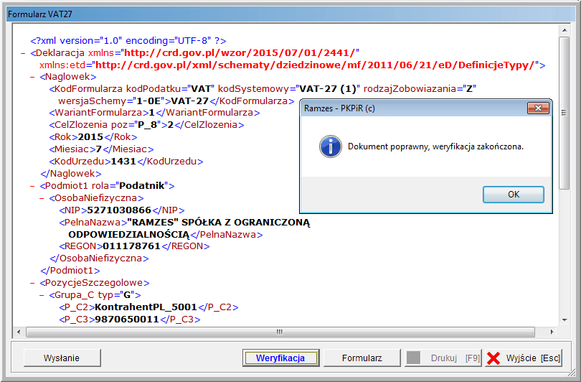This screenshot has width=581, height=382.
Task: Close the Ramzes - PKPiR dialog
Action: 538,108
